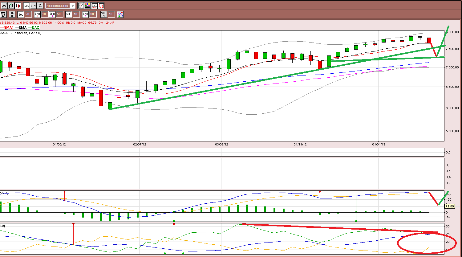Edit the EMA 2 period field showing 50
462x257 pixels.
(x=59, y=14)
